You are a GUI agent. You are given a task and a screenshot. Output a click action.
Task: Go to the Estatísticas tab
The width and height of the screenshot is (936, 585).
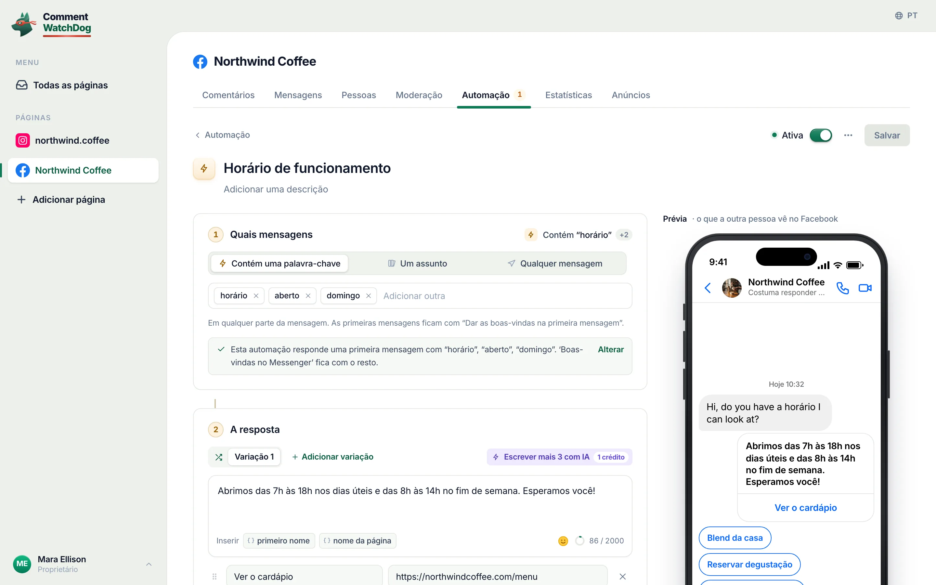568,95
